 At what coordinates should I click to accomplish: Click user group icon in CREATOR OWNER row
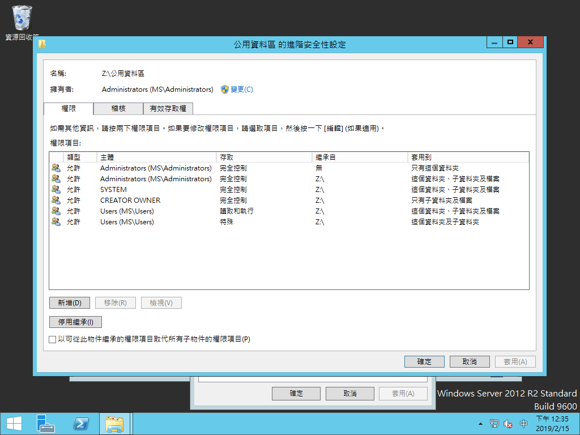point(56,200)
